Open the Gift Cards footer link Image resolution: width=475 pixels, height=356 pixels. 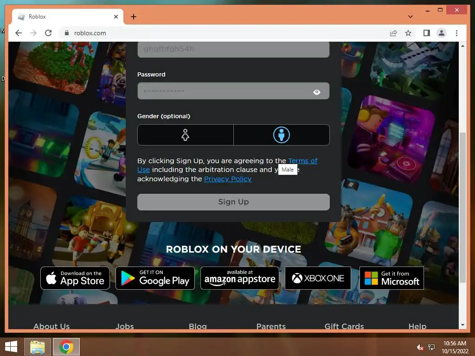tap(344, 326)
